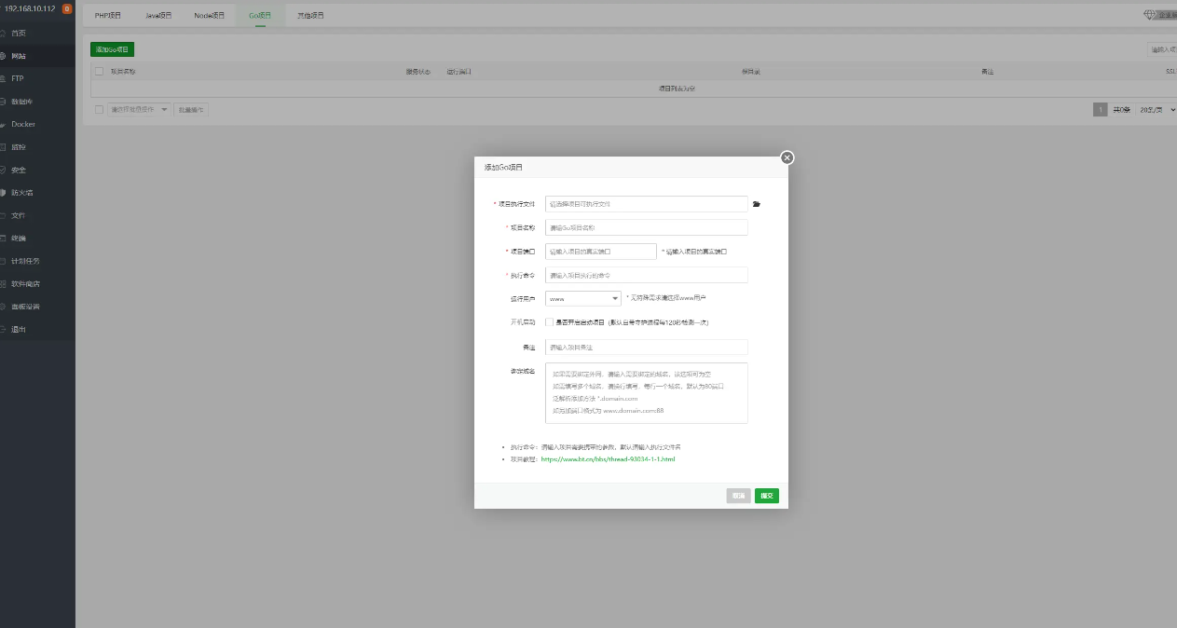Viewport: 1177px width, 628px height.
Task: Enable the 开机启动 auto-start checkbox
Action: 550,322
